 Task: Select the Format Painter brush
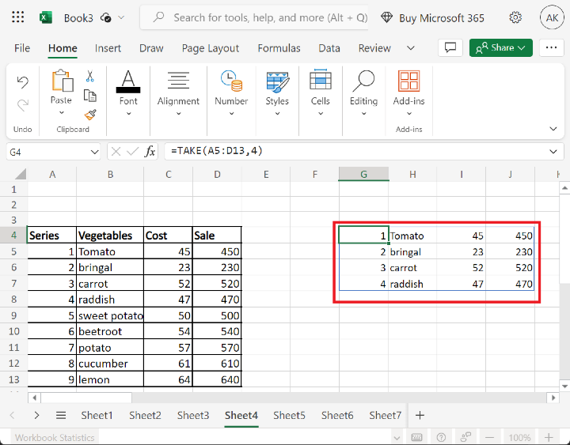point(90,115)
